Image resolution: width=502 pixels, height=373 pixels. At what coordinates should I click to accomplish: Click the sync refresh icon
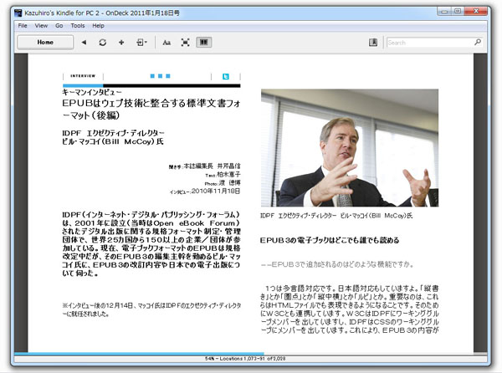click(x=102, y=42)
